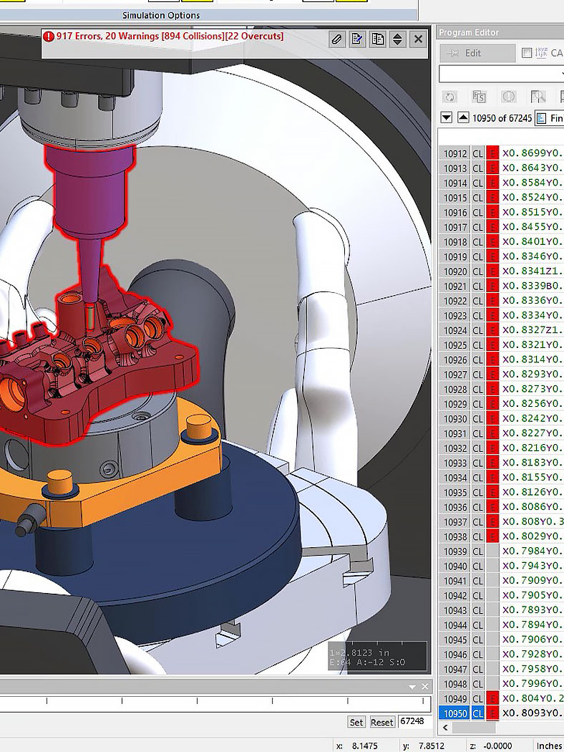Open the timeline panel dropdown arrow

click(x=412, y=688)
